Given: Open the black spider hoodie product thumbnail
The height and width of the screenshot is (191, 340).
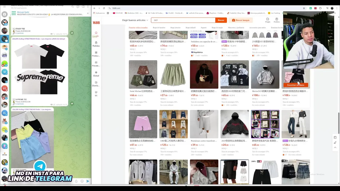Looking at the screenshot, I should pos(235,124).
